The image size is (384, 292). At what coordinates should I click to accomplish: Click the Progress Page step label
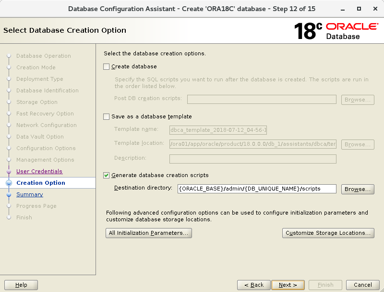36,206
